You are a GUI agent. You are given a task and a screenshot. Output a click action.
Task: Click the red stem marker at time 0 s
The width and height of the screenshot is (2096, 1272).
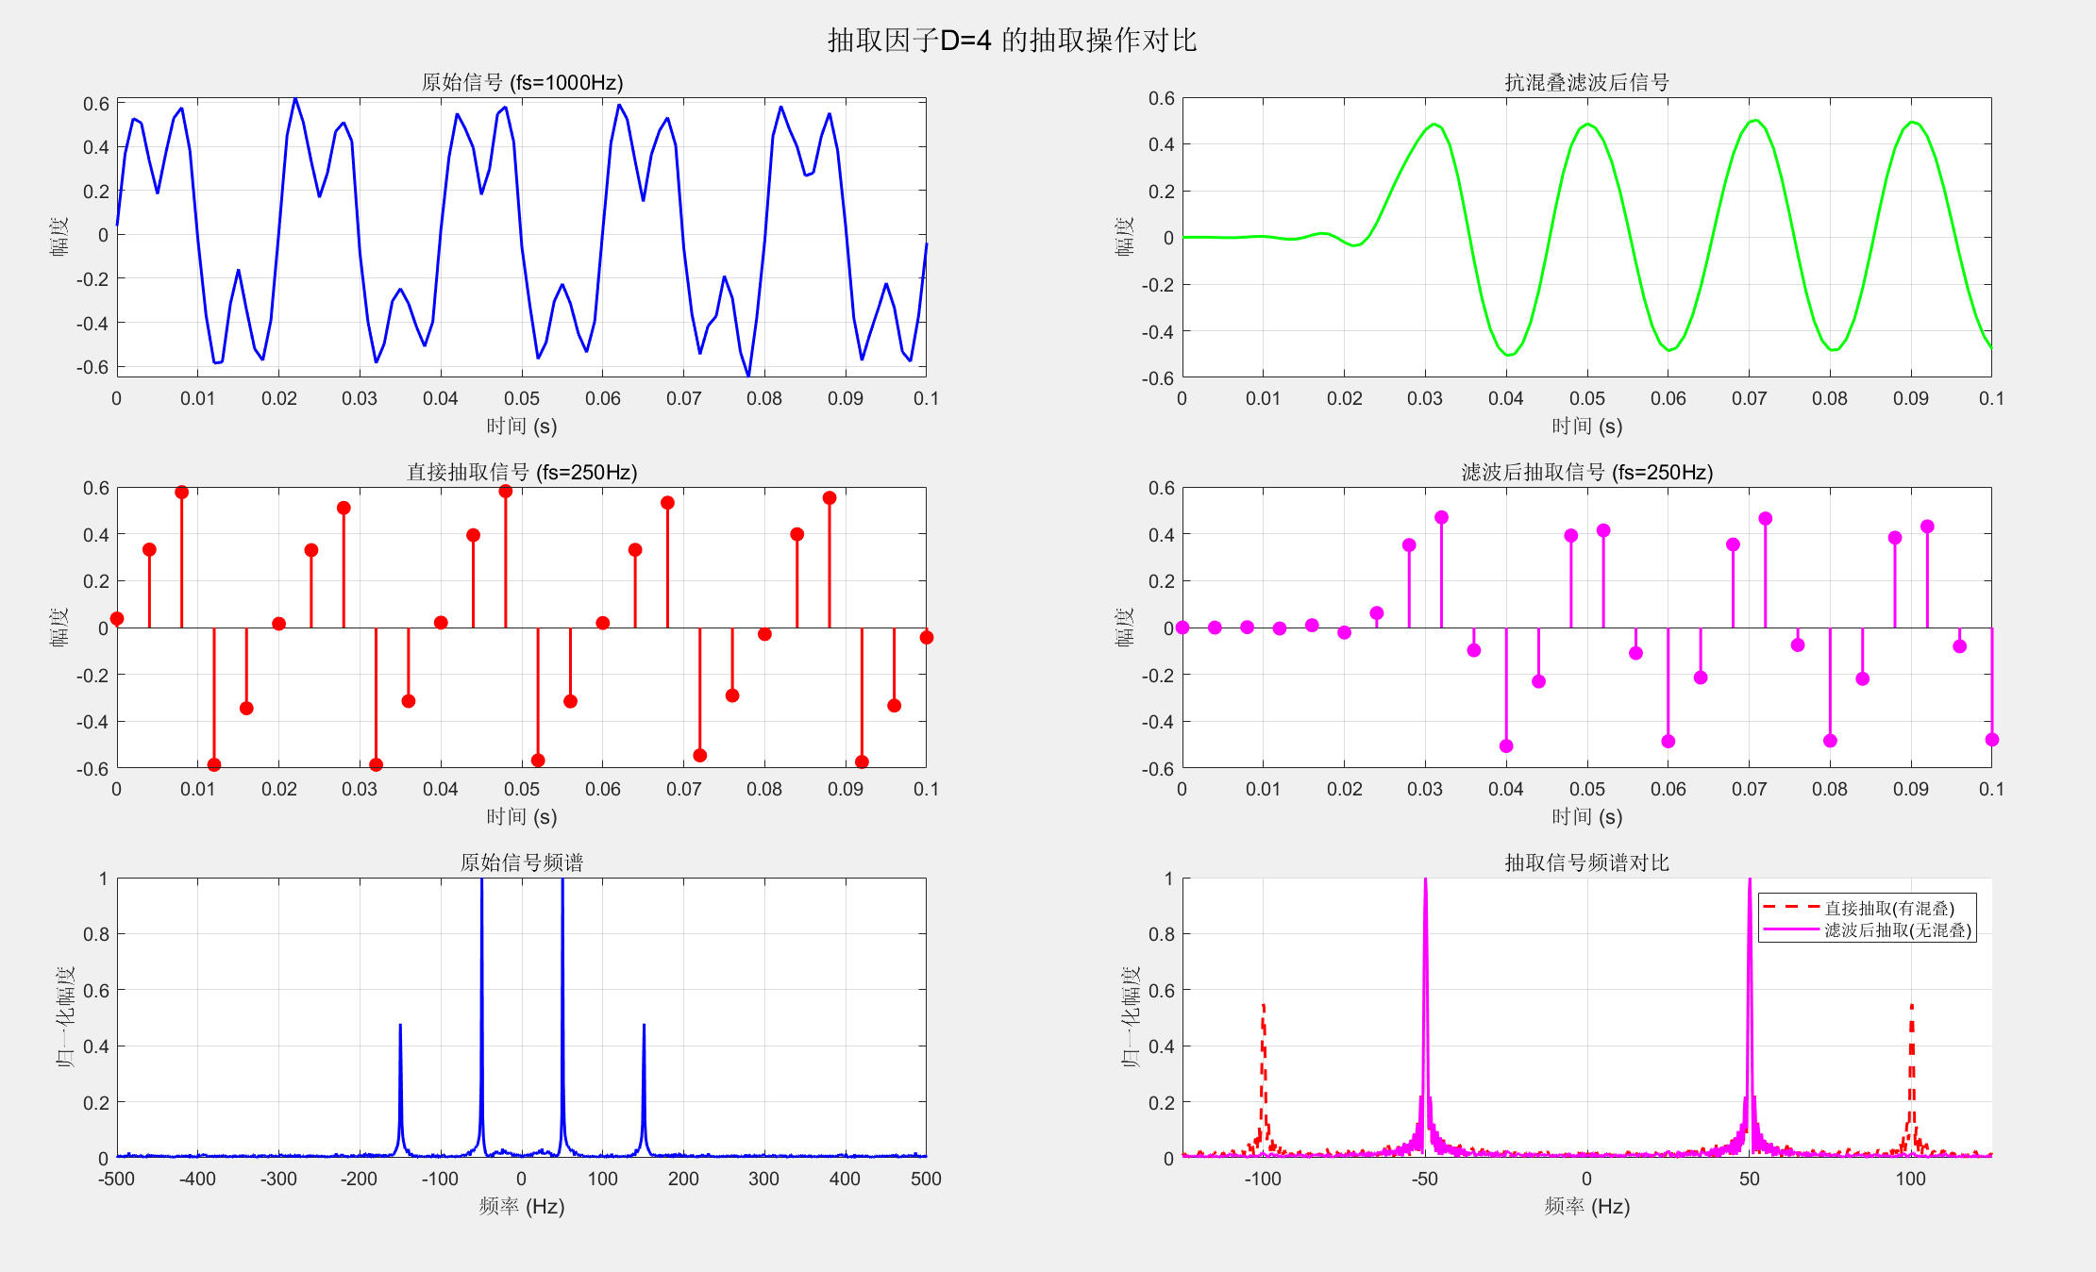point(117,619)
